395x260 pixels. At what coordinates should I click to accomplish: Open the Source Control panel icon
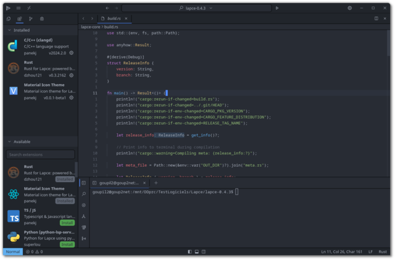point(30,19)
